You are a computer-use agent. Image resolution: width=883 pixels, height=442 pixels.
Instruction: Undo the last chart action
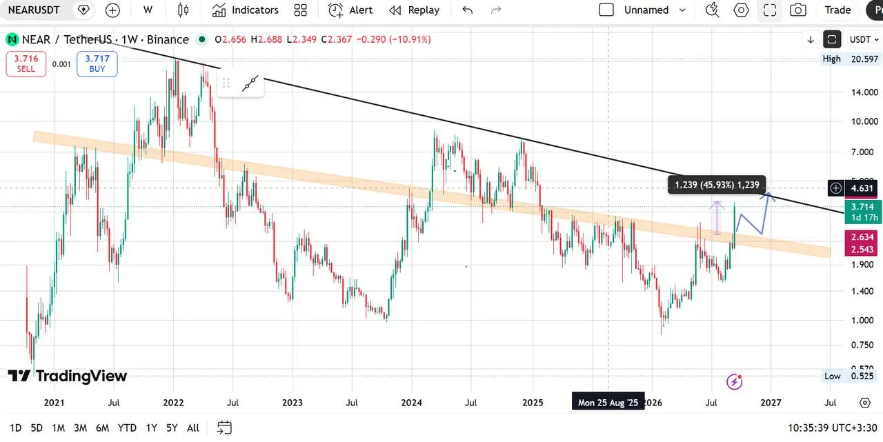point(468,10)
